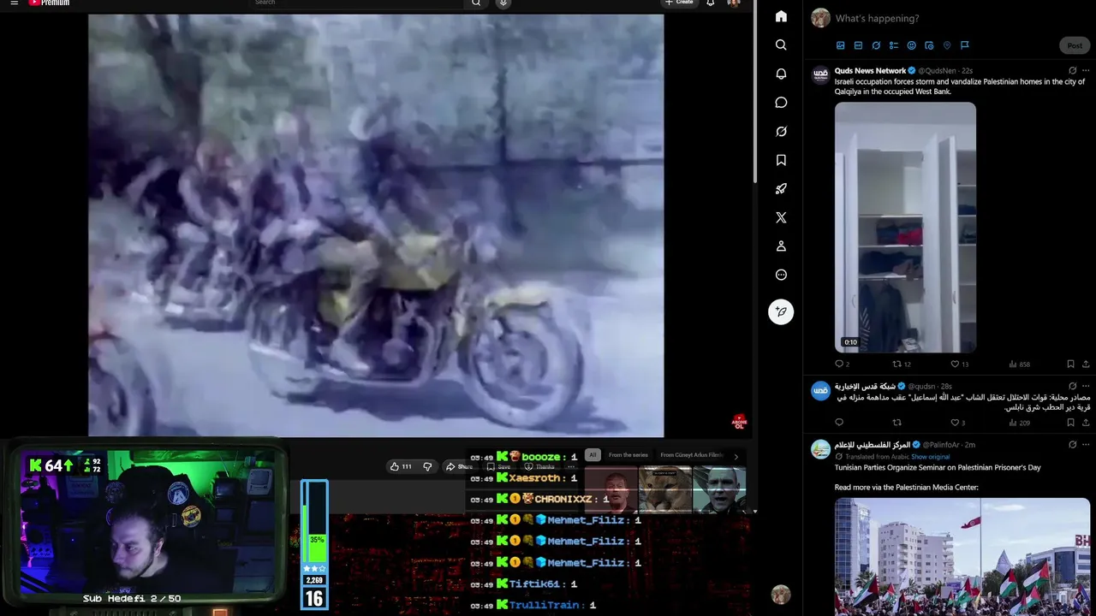Click YouTube Create button
1096x616 pixels.
(x=680, y=3)
